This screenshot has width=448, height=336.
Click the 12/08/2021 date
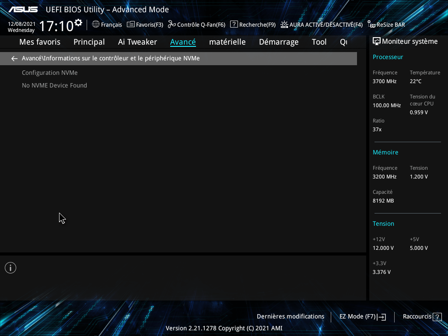click(x=21, y=24)
